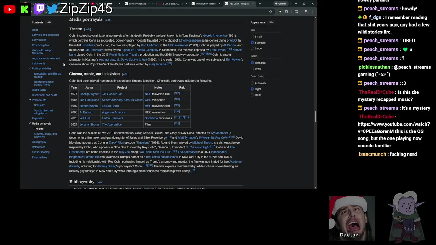Choose Dark color mode
The image size is (436, 245).
tap(252, 95)
